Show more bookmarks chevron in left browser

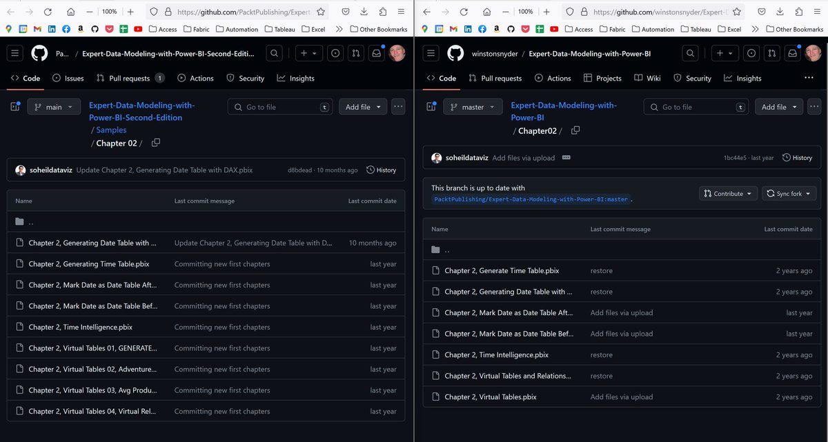[339, 29]
